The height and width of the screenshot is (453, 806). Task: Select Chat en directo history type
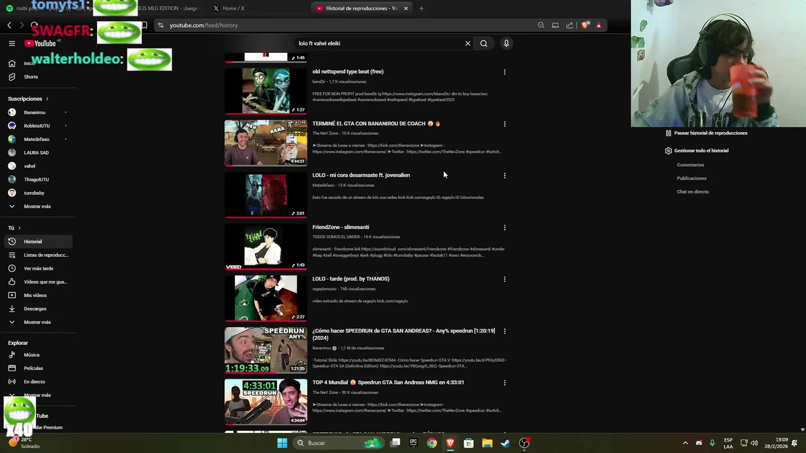click(x=693, y=192)
